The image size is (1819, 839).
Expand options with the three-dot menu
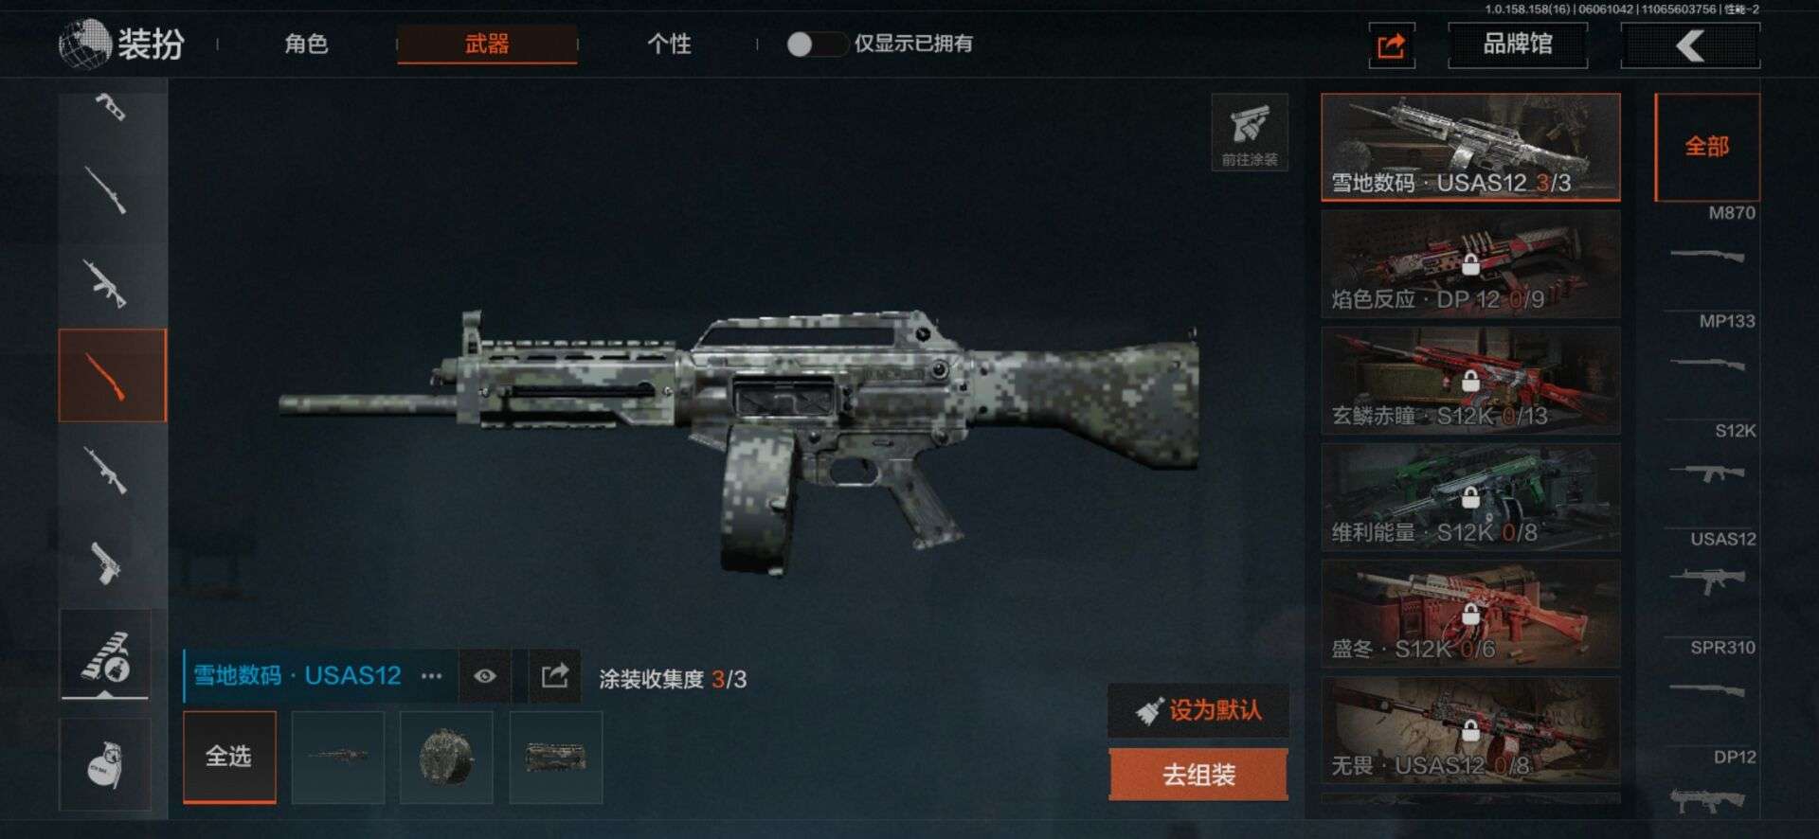point(432,676)
